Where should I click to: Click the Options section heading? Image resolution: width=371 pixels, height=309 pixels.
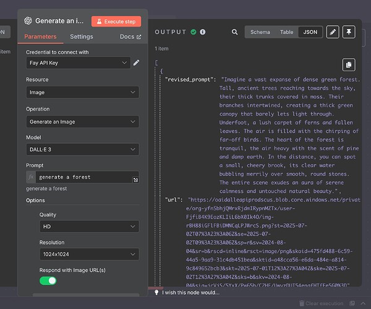(x=35, y=200)
